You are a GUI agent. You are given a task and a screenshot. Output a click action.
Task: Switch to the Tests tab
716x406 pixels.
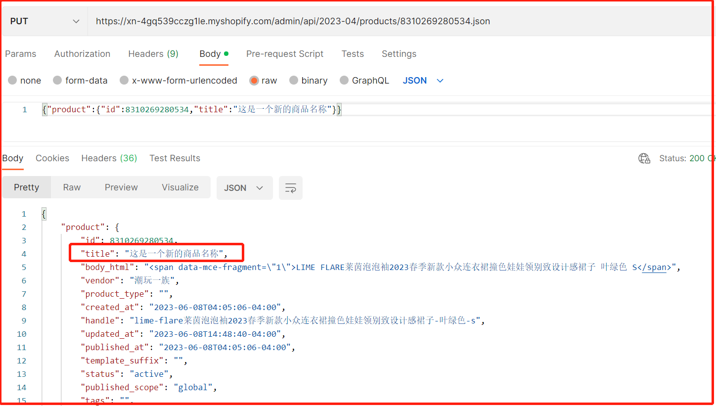click(x=353, y=54)
